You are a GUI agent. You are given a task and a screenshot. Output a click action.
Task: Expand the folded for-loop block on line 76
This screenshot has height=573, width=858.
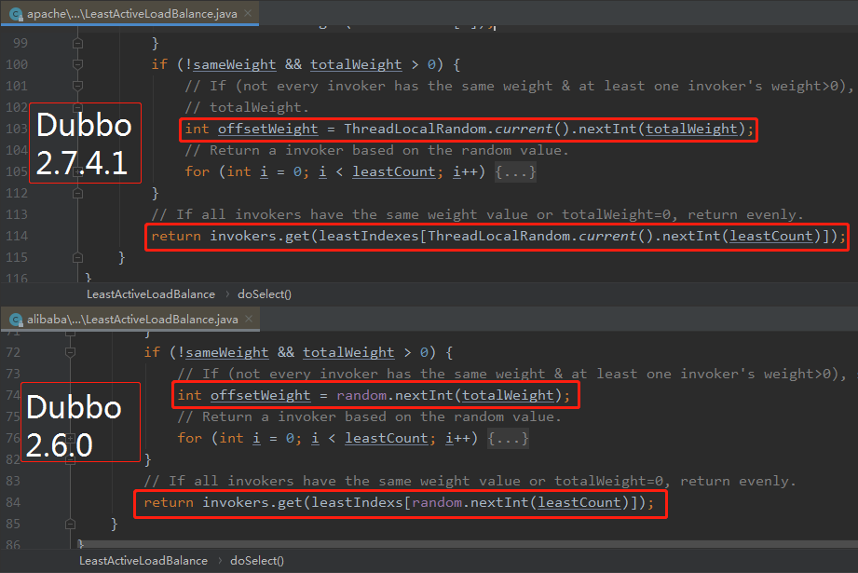coord(508,439)
